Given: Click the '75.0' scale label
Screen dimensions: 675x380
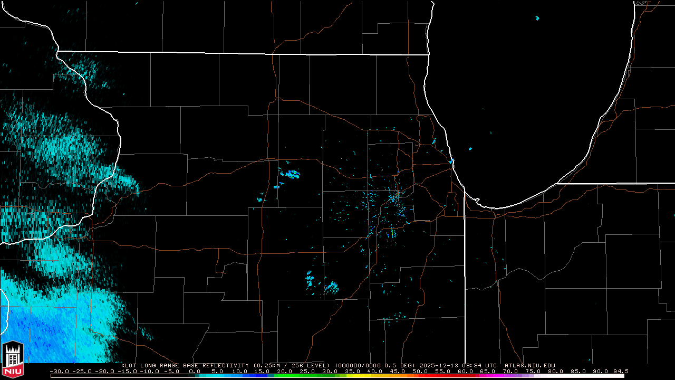Looking at the screenshot, I should pos(533,371).
